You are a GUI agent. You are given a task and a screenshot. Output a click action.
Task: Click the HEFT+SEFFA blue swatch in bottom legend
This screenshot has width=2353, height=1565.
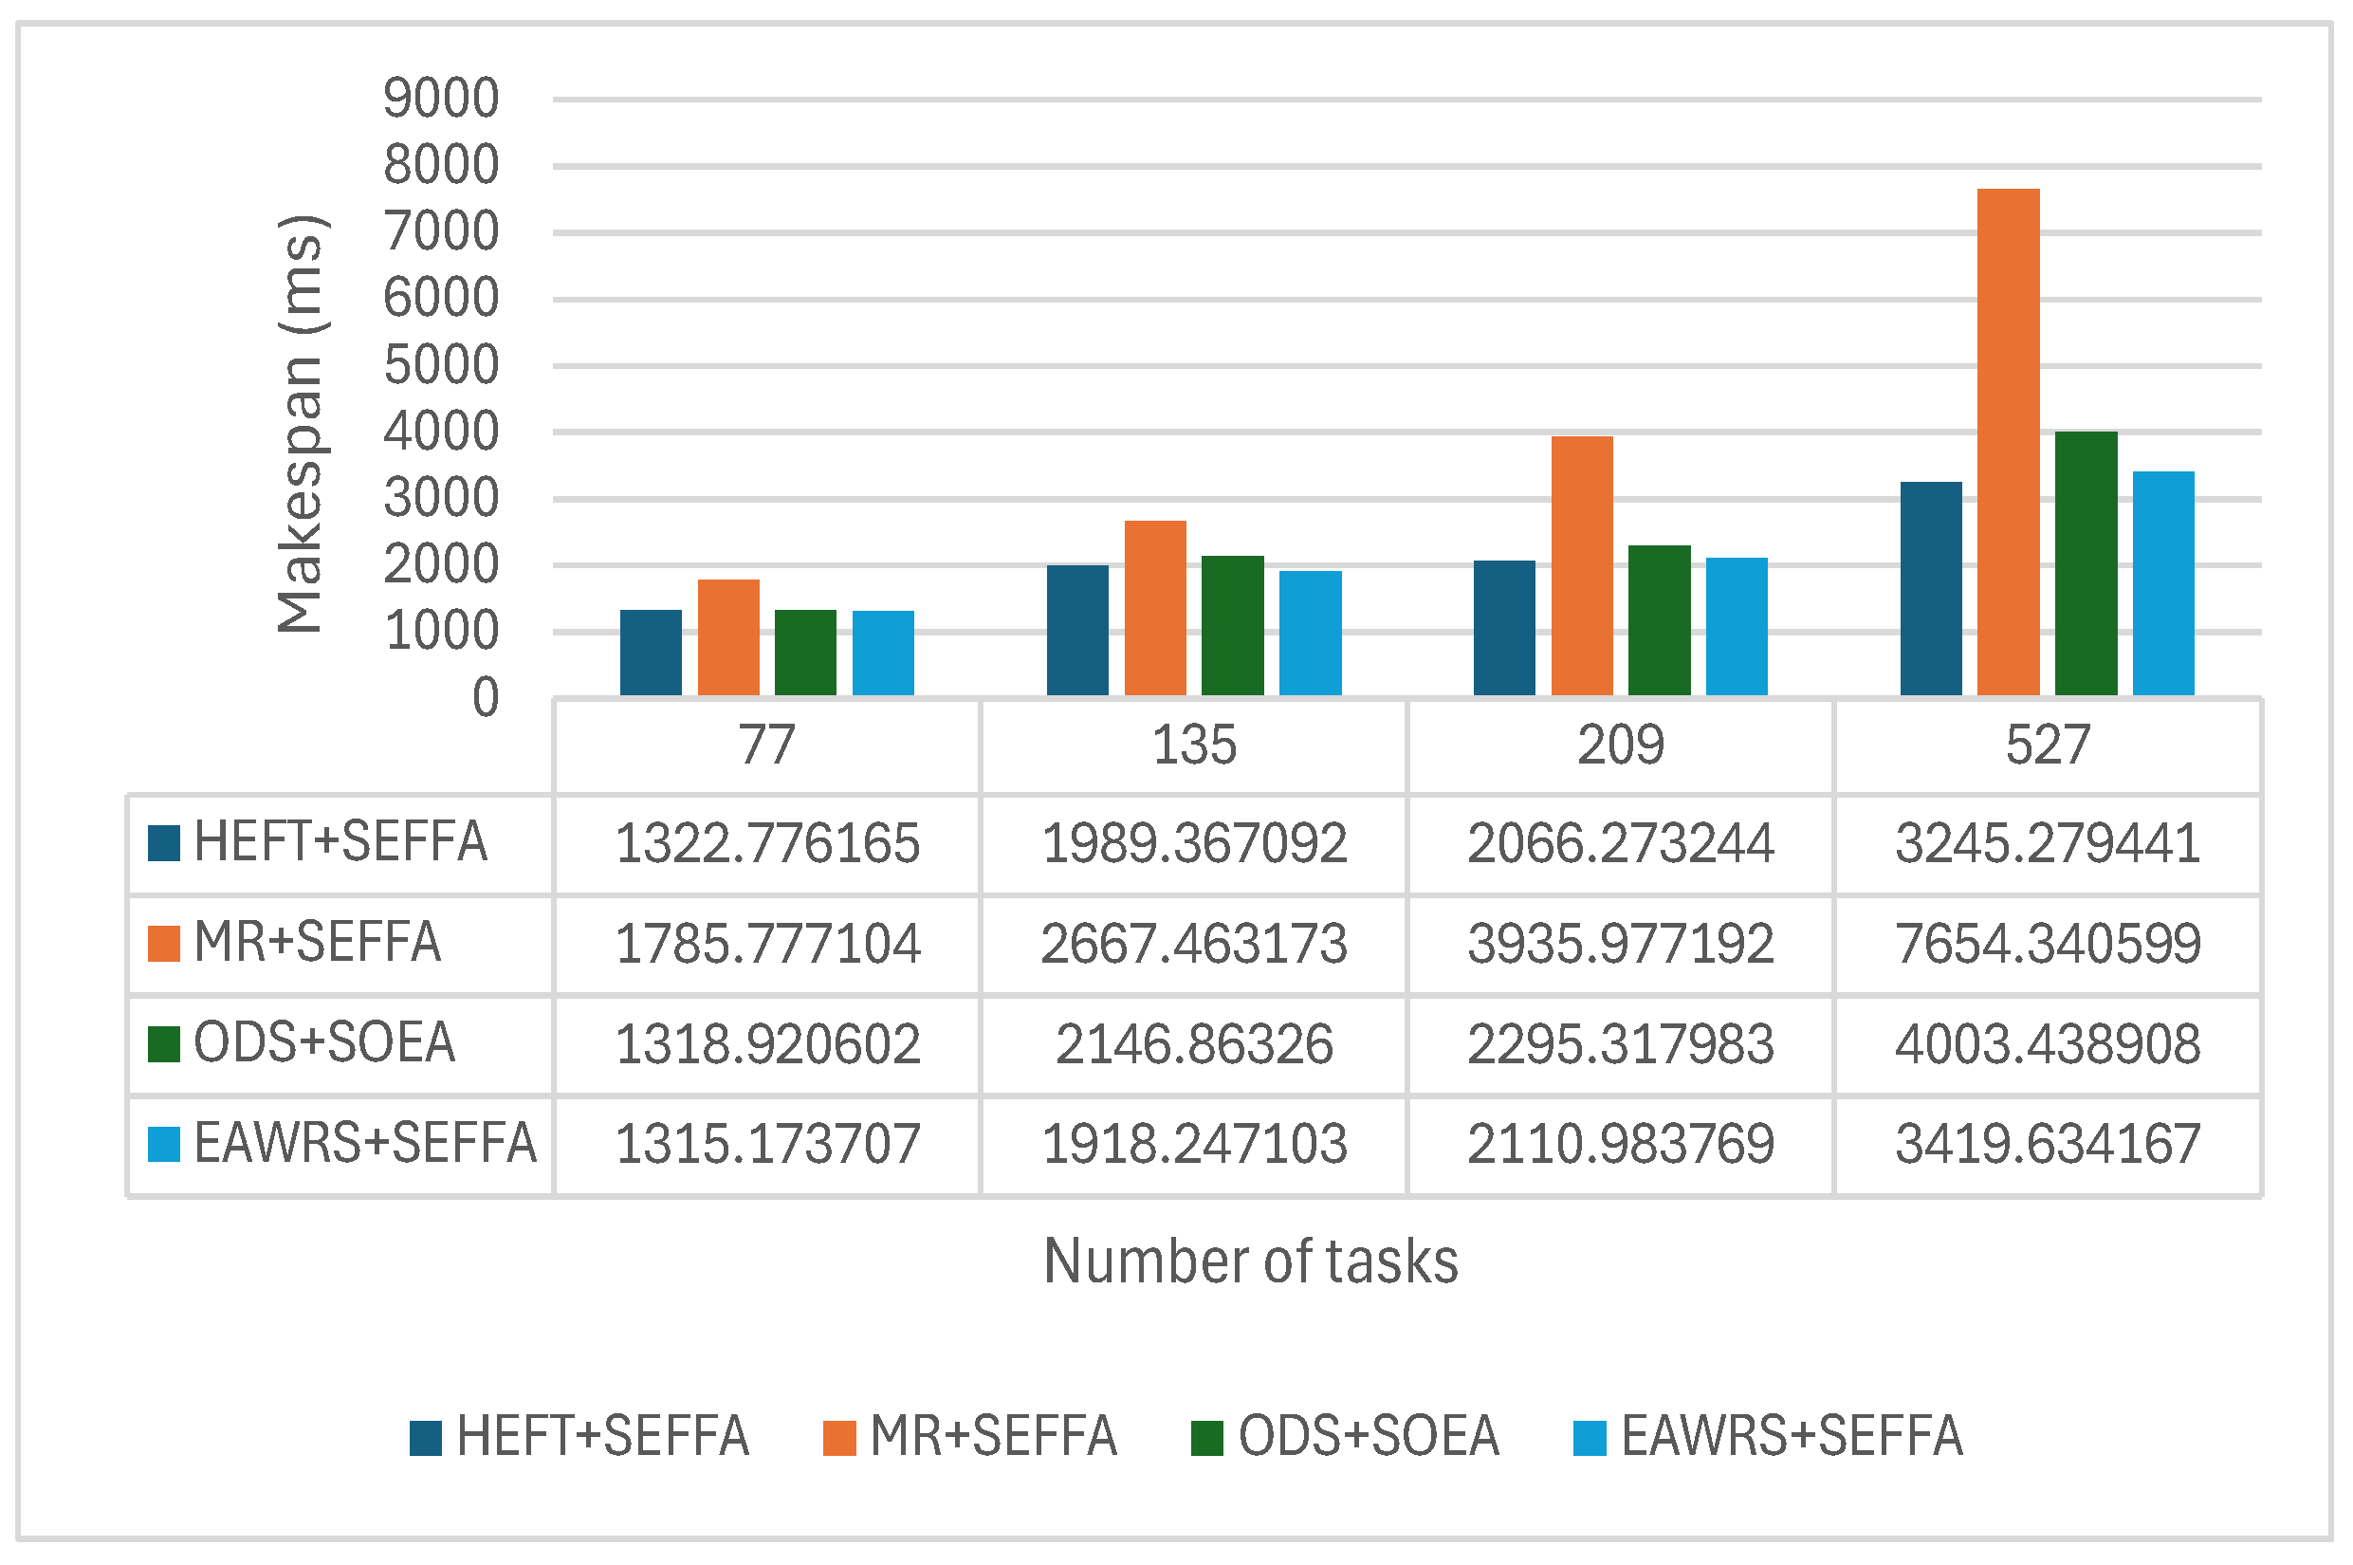[x=425, y=1438]
